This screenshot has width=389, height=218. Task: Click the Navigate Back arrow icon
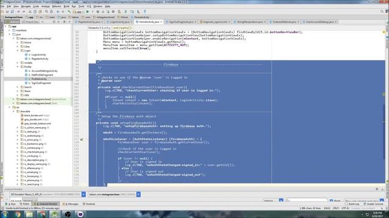coord(58,12)
